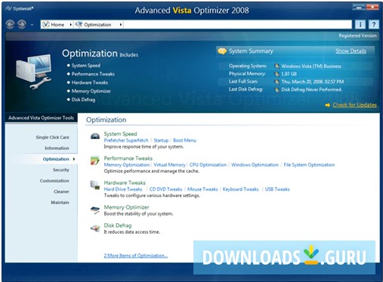The width and height of the screenshot is (383, 282).
Task: Select Optimization in the sidebar
Action: (56, 159)
